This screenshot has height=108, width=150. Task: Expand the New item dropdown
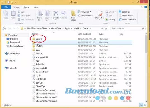[84, 12]
